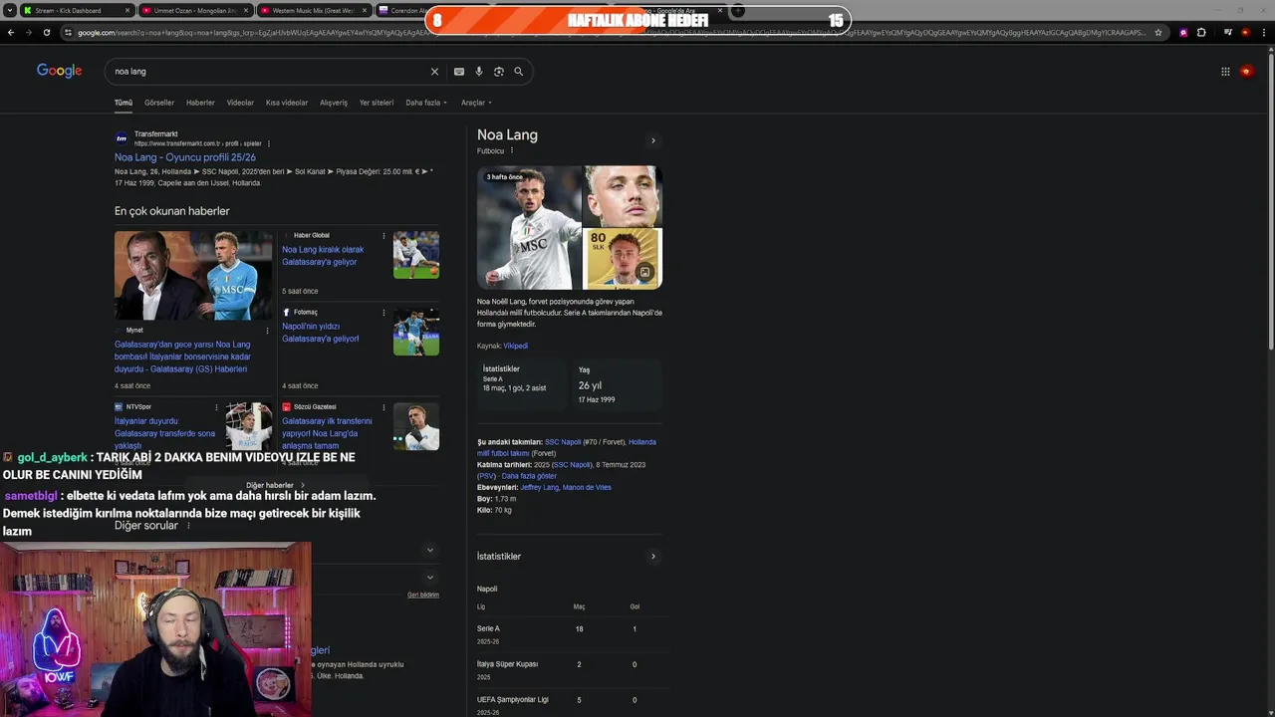The image size is (1275, 717).
Task: Switch to the Alışveriş tab
Action: [334, 103]
